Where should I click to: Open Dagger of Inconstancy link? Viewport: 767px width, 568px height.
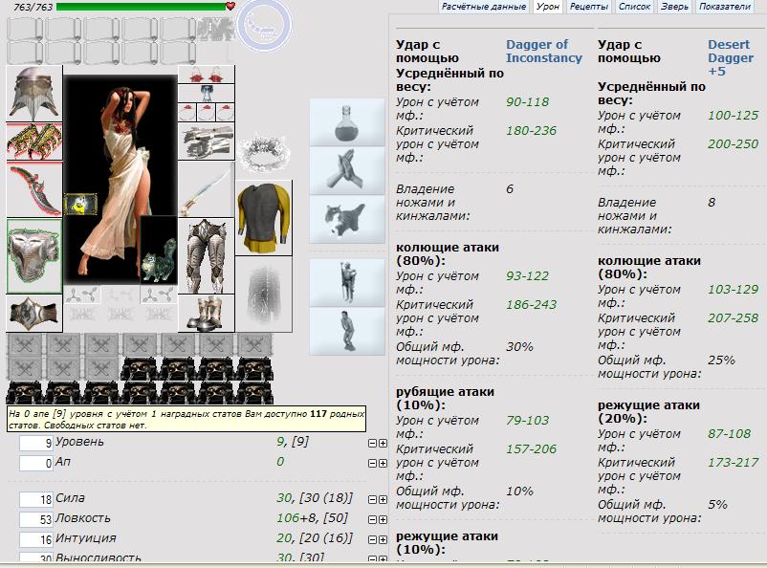543,51
